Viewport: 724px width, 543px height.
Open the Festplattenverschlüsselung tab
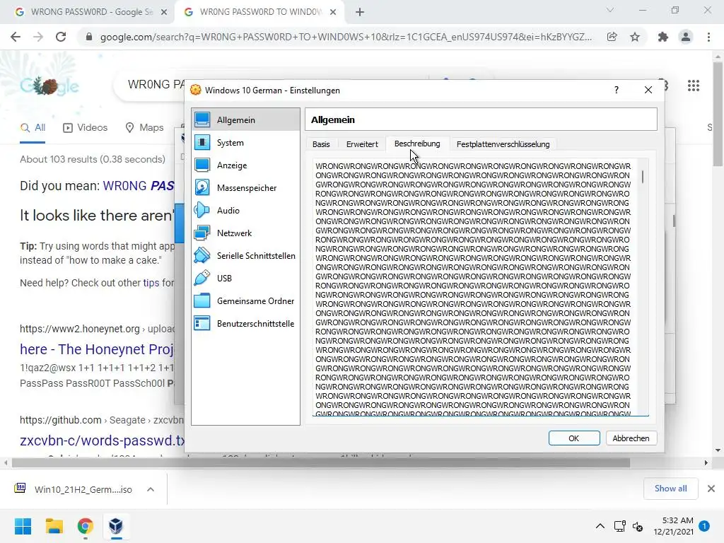503,144
